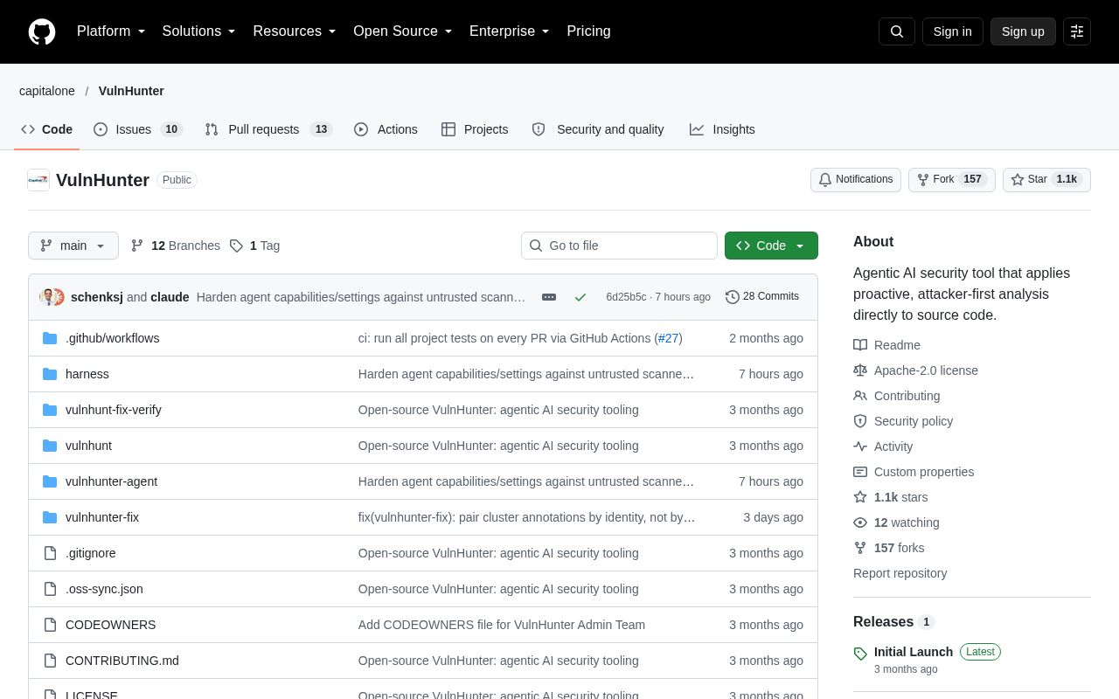Click the CODEOWNERS file icon
This screenshot has width=1119, height=699.
(x=50, y=625)
